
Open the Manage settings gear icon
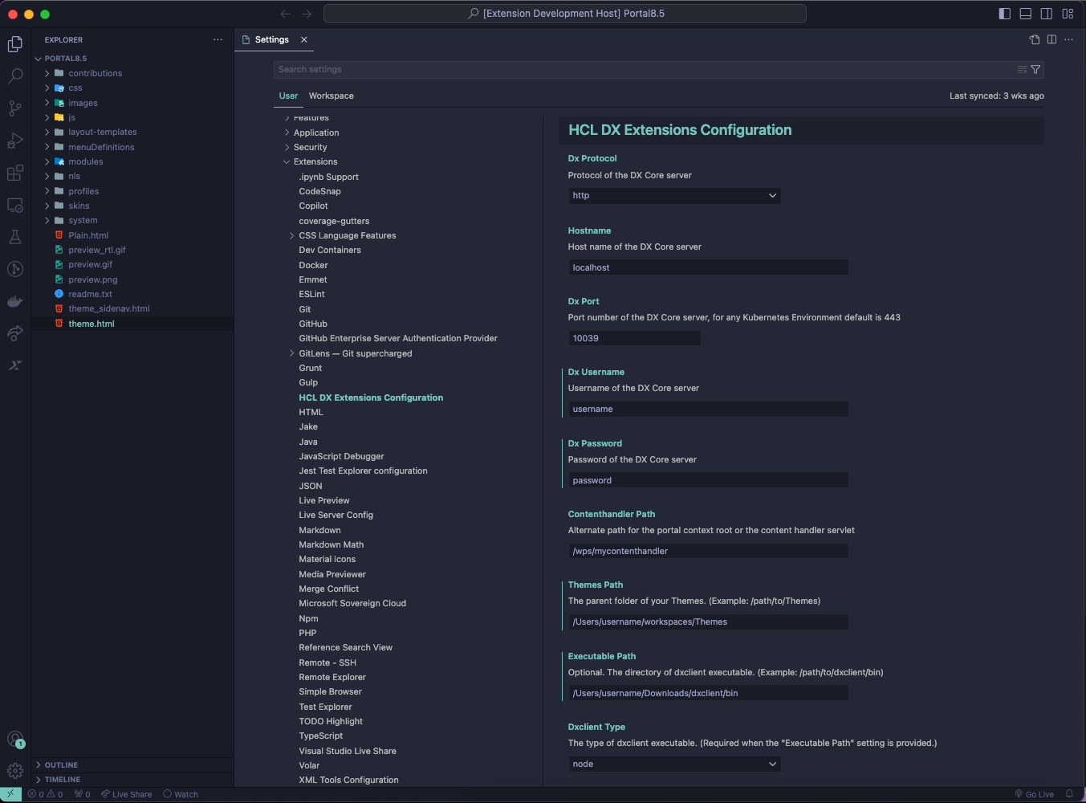point(14,770)
